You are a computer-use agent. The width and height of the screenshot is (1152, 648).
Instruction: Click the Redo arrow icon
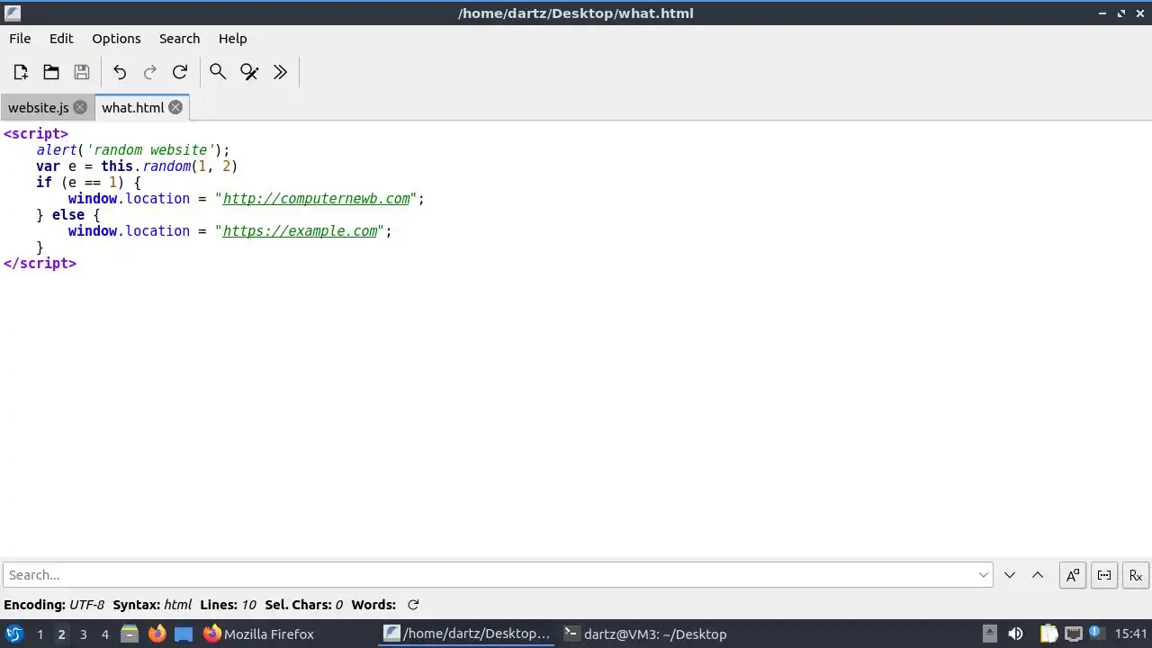[x=150, y=72]
